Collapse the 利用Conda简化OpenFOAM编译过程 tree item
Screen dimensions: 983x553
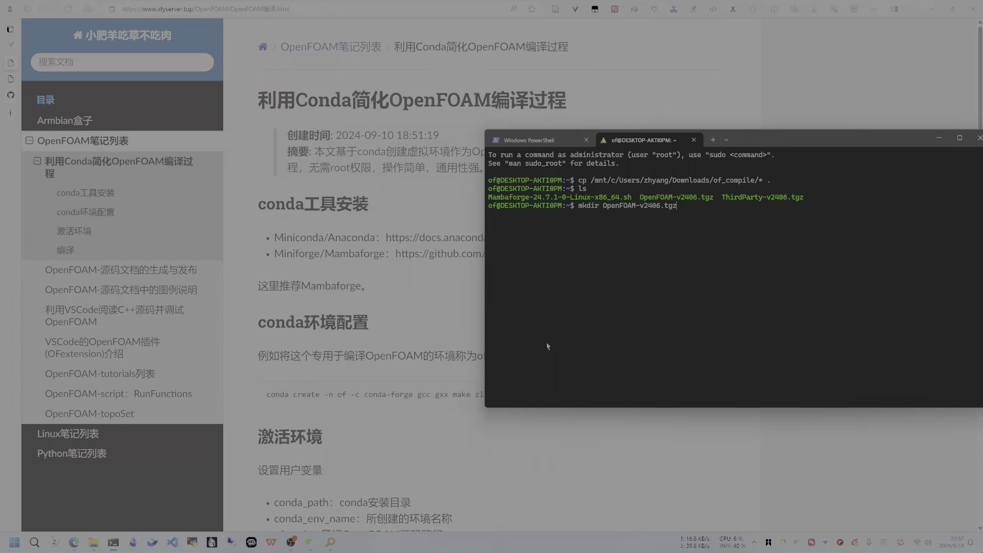[37, 161]
